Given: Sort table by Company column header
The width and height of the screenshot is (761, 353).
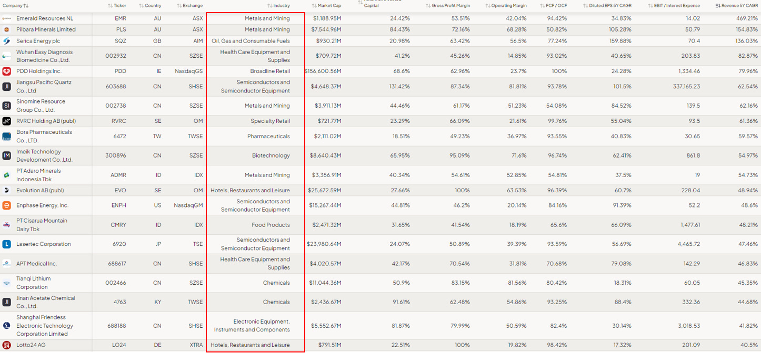Looking at the screenshot, I should point(15,5).
